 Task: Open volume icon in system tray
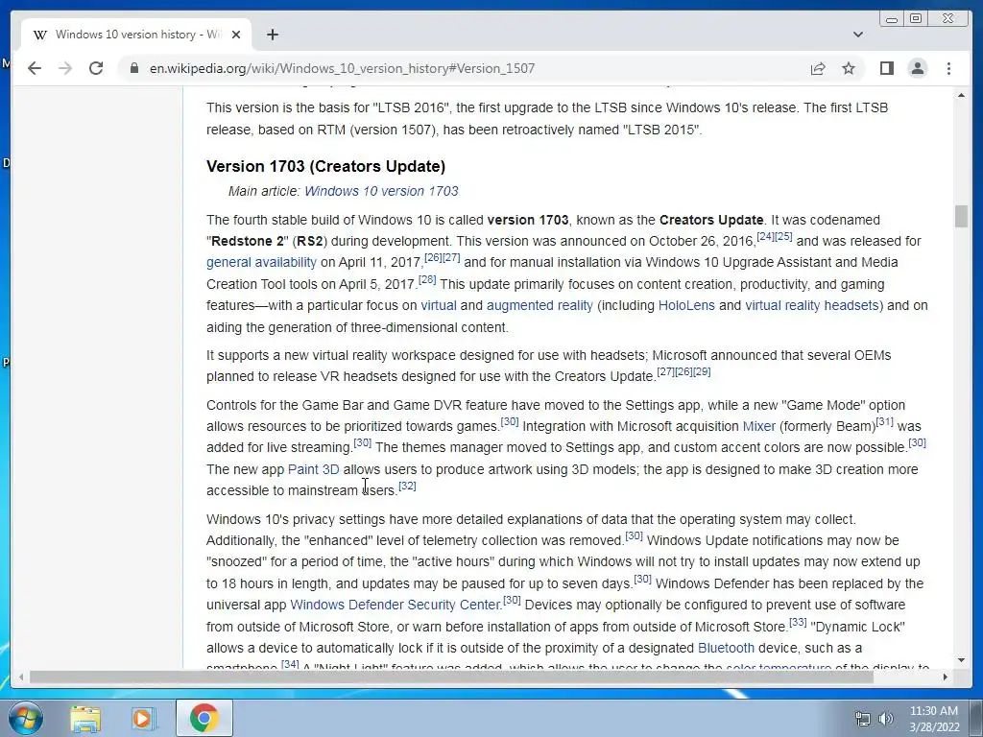886,719
